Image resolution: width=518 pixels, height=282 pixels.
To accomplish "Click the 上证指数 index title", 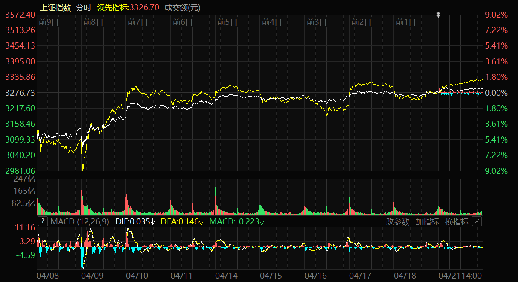I will pyautogui.click(x=55, y=7).
